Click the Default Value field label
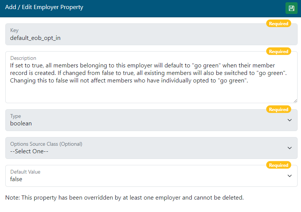Image resolution: width=301 pixels, height=212 pixels. tap(25, 172)
